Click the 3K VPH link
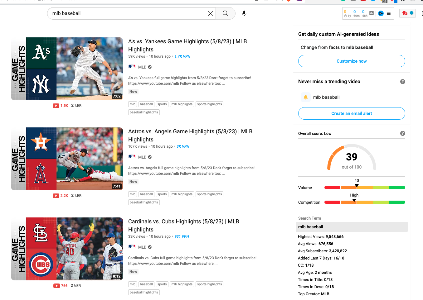 (183, 146)
